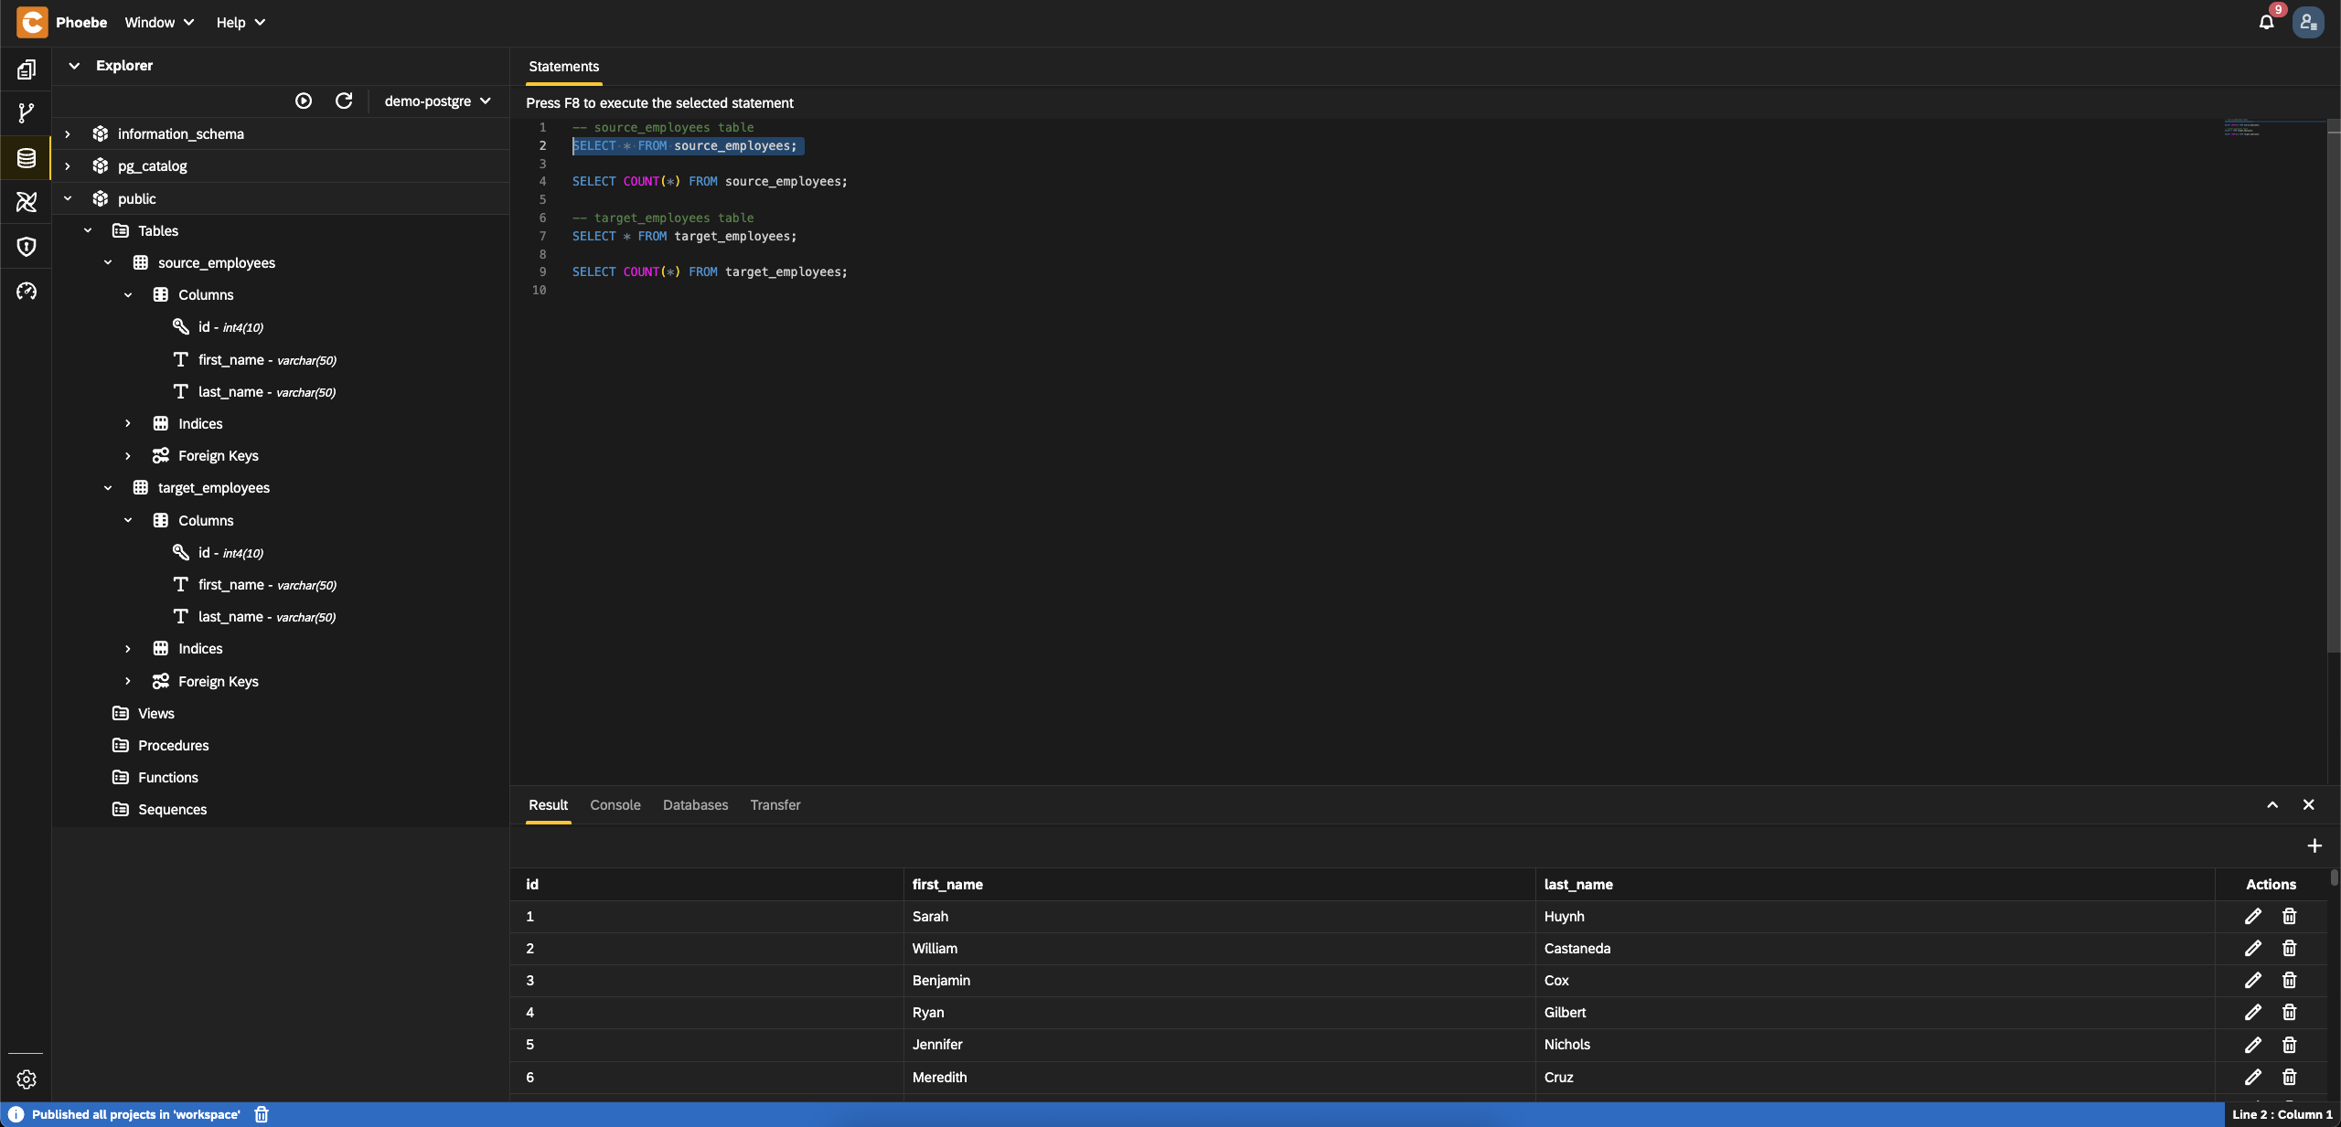Collapse the Explorer panel header chevron

[75, 66]
